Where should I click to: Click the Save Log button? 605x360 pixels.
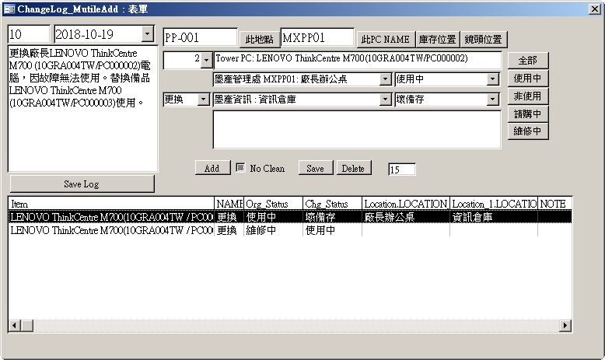pyautogui.click(x=82, y=184)
